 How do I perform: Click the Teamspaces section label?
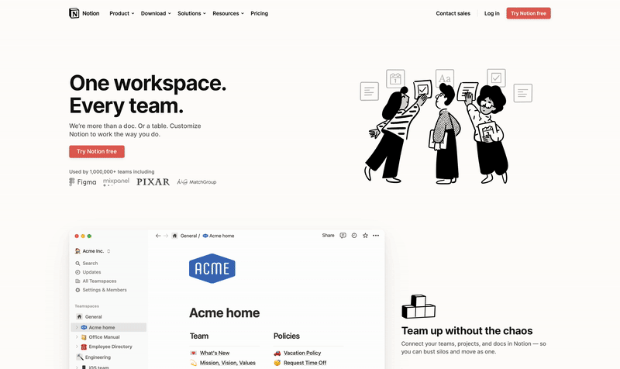pos(87,306)
